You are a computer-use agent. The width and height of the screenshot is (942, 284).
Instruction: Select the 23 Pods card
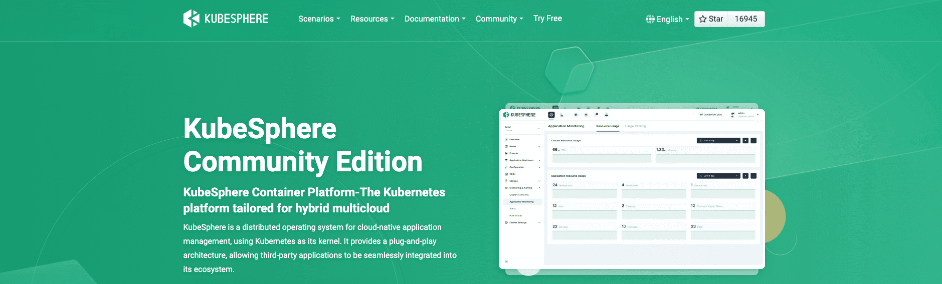point(722,232)
